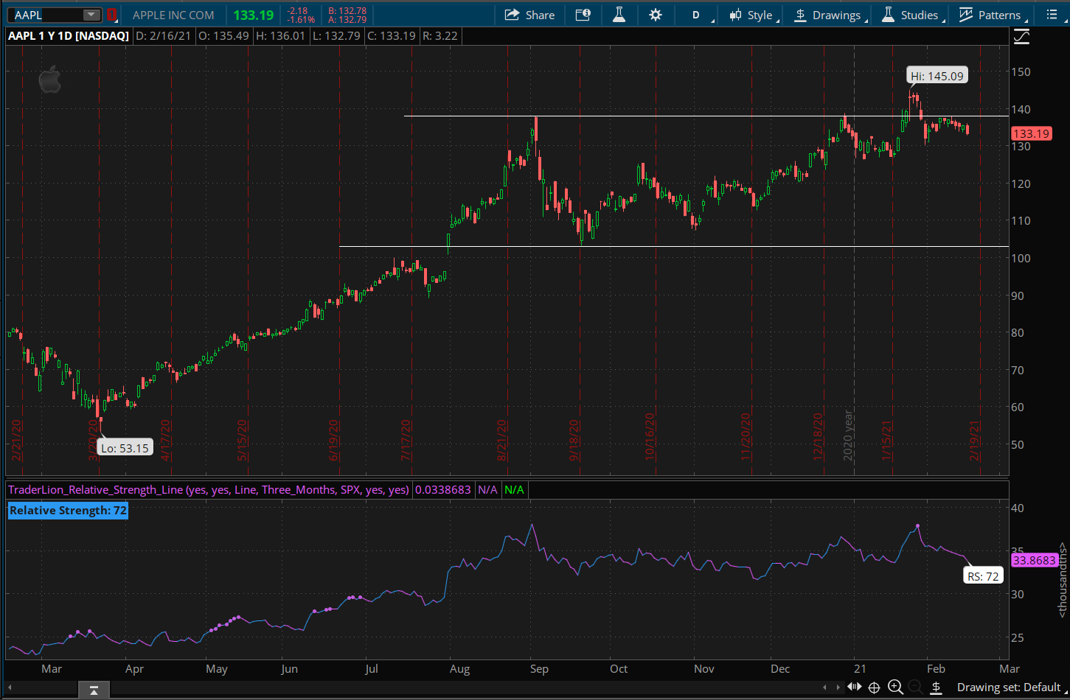Expand the AAPL symbol dropdown arrow
Screen dimensions: 1070x700
(91, 15)
